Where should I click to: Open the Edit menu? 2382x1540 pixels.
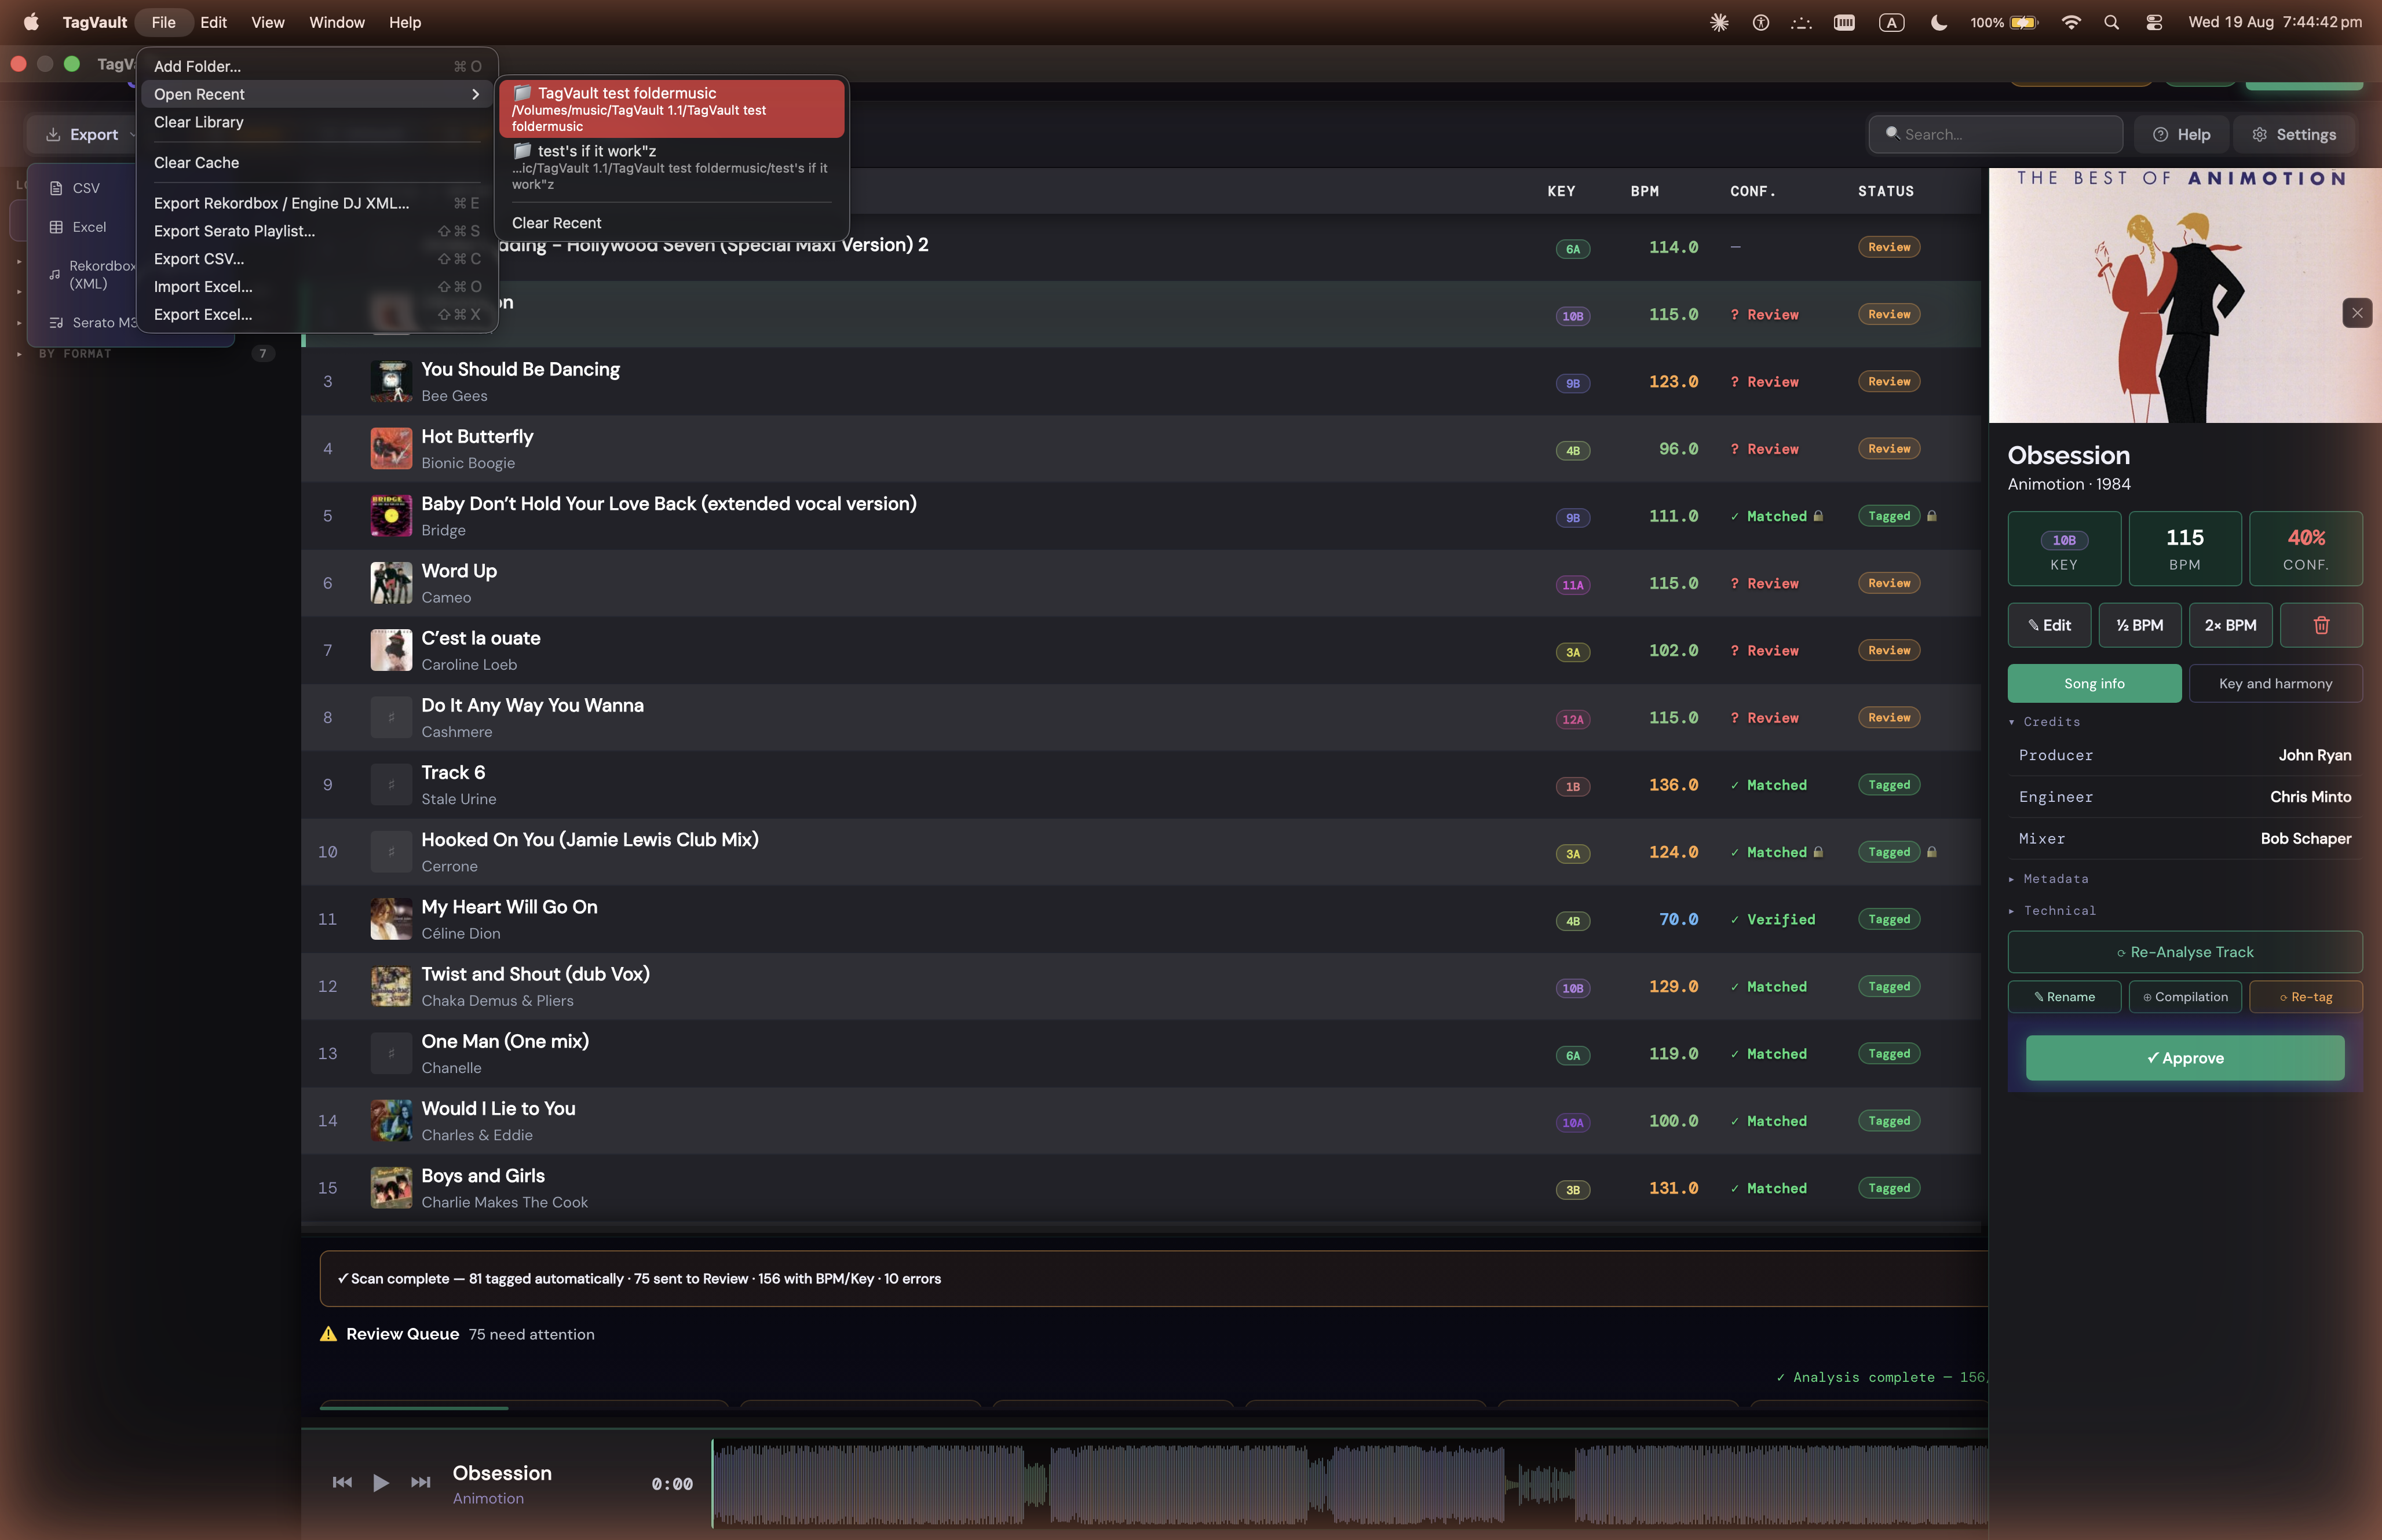pos(213,22)
